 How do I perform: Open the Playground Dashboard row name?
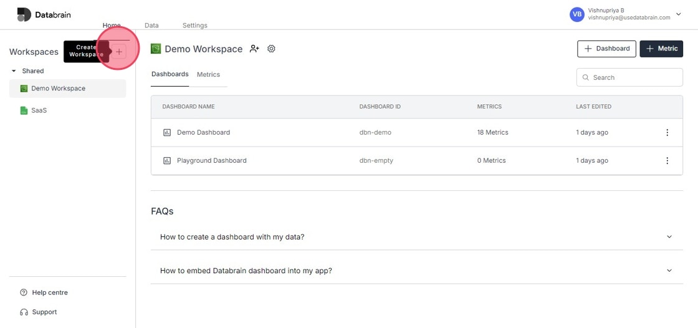[x=211, y=160]
